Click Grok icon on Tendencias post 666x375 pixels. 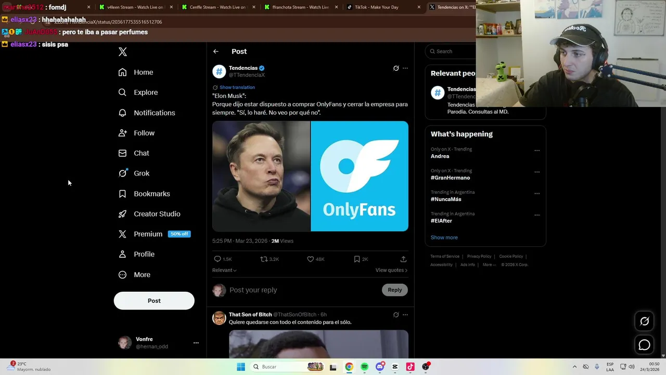coord(396,68)
